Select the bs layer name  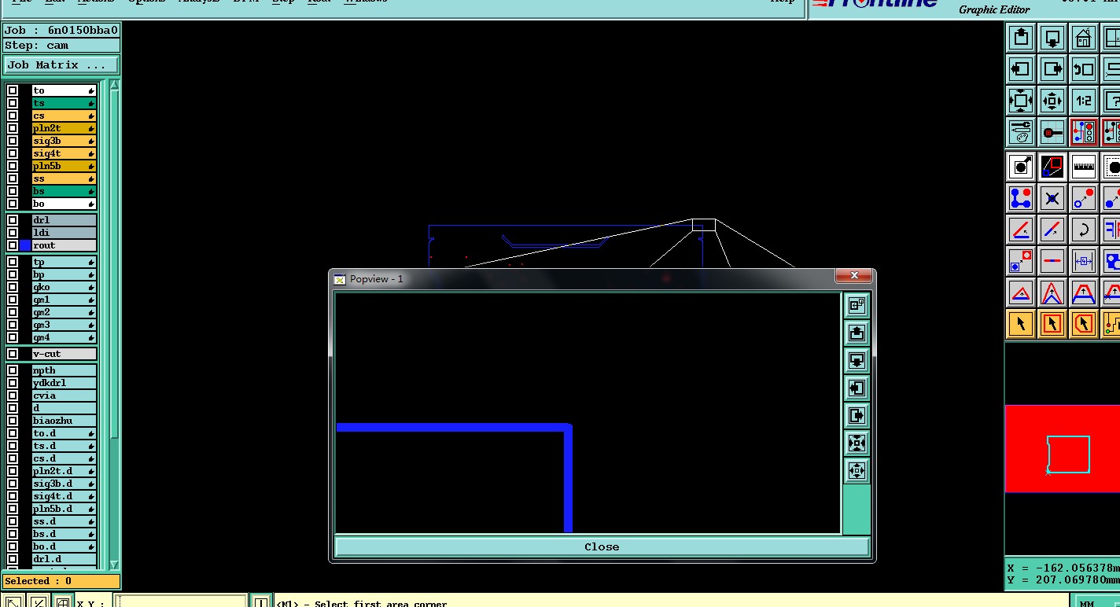tap(64, 191)
